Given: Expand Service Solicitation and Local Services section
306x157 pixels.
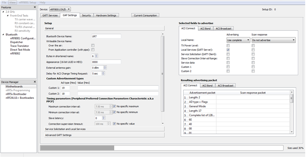Looking at the screenshot, I should coord(104,129).
